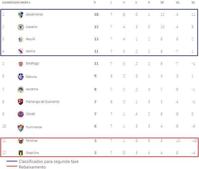Click the Galícia team badge
199x169 pixels.
[x=21, y=51]
